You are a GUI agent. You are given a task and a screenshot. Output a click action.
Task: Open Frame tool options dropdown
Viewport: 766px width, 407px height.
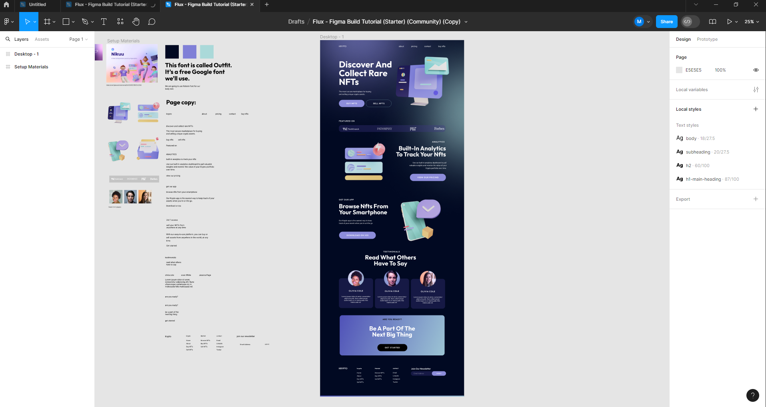tap(54, 22)
